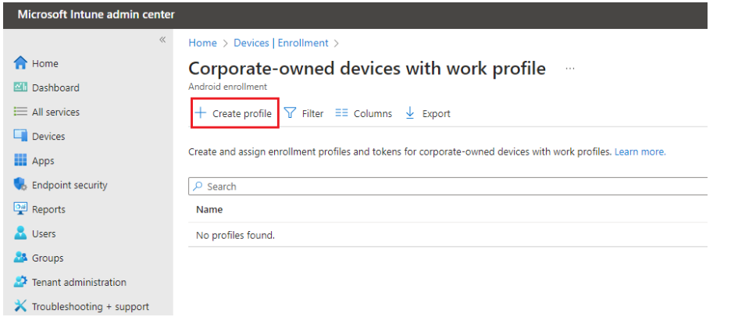Click the Create profile button text
Screen dimensions: 738x317
pyautogui.click(x=242, y=113)
